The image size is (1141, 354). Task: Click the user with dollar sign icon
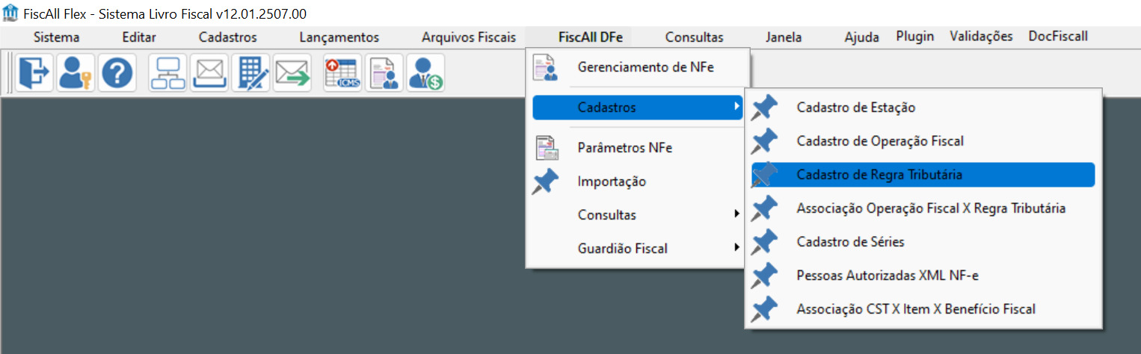click(x=425, y=73)
